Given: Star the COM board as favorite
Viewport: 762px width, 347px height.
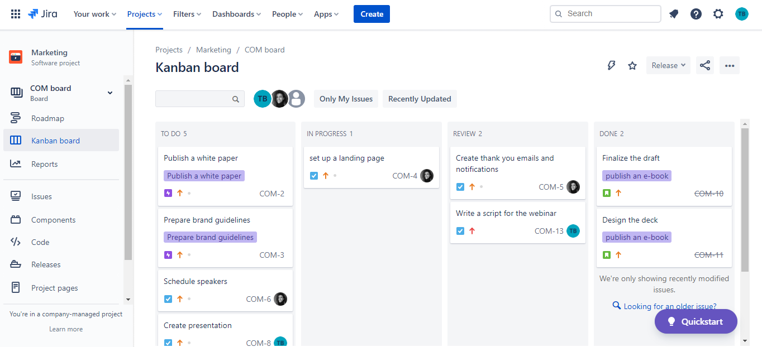Looking at the screenshot, I should pyautogui.click(x=632, y=65).
